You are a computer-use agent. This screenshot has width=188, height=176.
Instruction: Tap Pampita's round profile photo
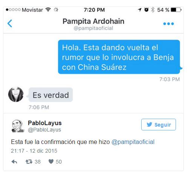[16, 94]
